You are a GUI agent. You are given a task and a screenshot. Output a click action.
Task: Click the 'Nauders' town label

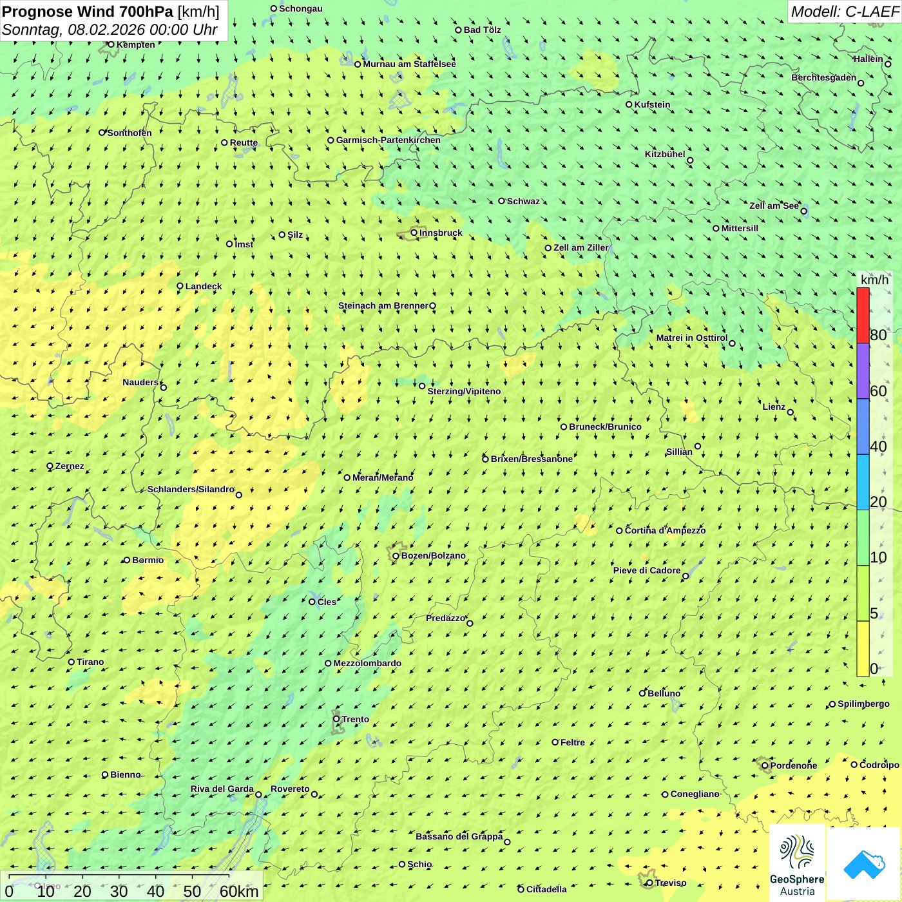pyautogui.click(x=140, y=382)
